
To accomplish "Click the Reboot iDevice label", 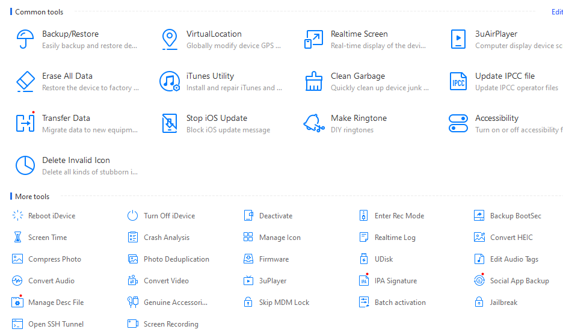I will tap(52, 215).
